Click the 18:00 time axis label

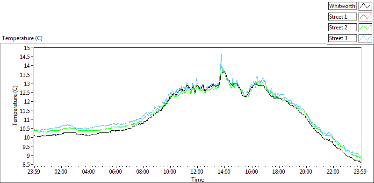279,172
